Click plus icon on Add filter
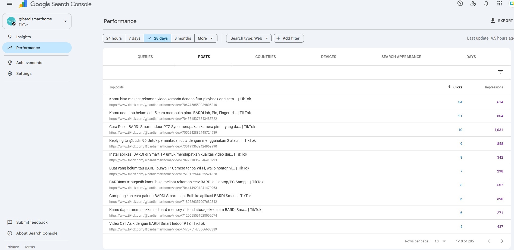Image resolution: width=514 pixels, height=250 pixels. [x=278, y=38]
